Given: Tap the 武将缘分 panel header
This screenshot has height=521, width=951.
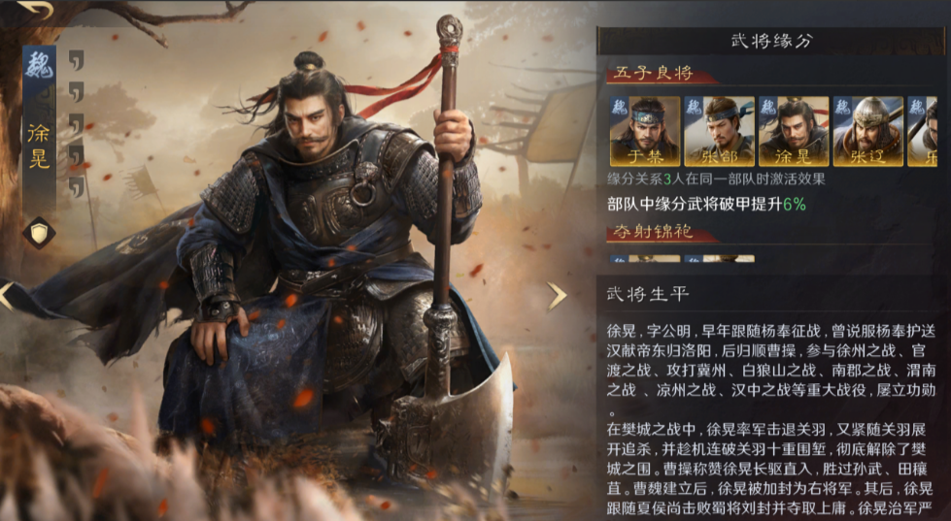Looking at the screenshot, I should pos(771,41).
